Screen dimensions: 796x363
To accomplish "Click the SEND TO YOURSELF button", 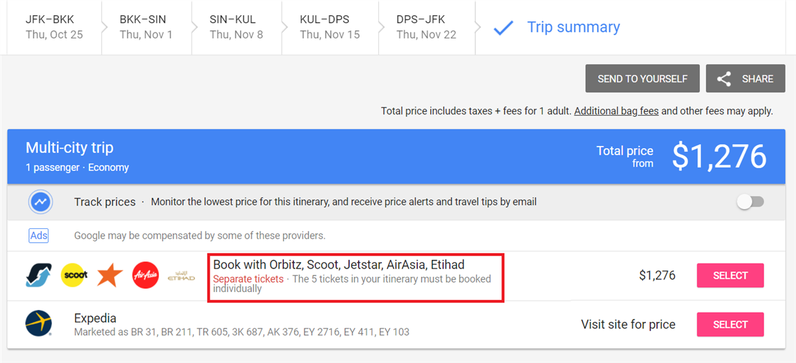I will pyautogui.click(x=642, y=78).
